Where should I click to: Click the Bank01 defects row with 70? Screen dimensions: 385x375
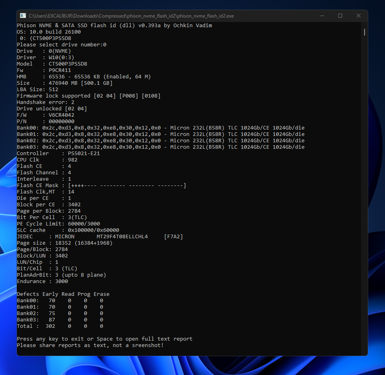click(x=60, y=307)
